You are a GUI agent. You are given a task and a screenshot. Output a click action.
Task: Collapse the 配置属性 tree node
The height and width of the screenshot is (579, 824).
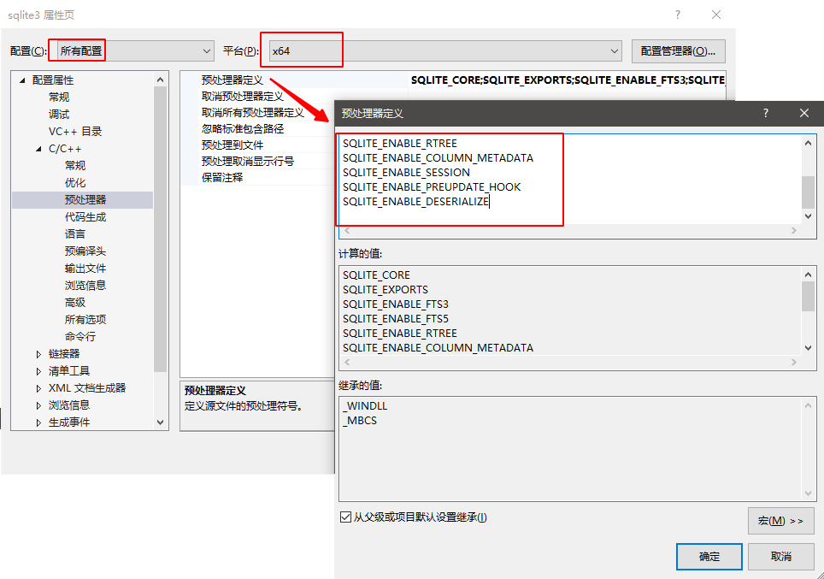pyautogui.click(x=24, y=79)
